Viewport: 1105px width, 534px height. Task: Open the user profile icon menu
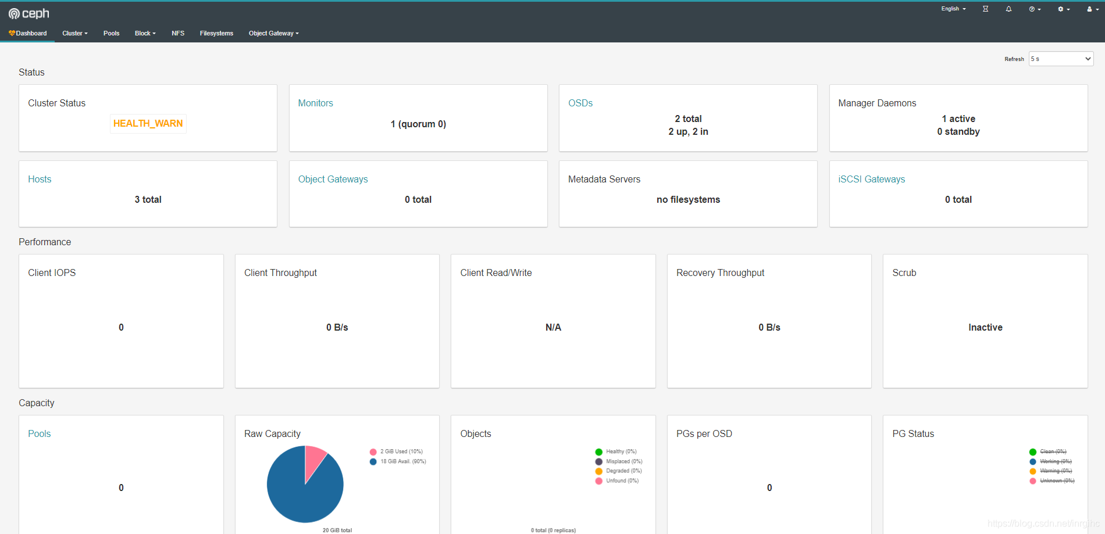click(1092, 9)
